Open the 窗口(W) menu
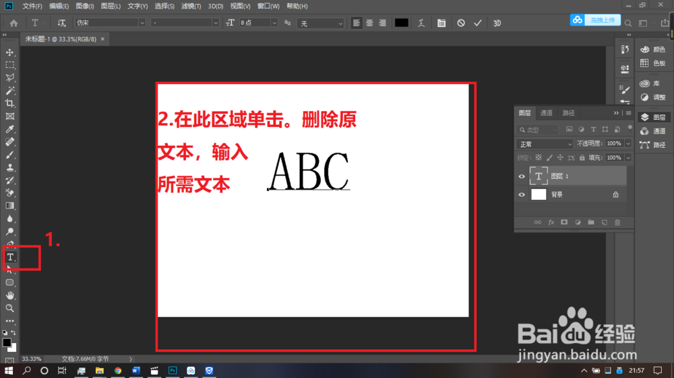This screenshot has width=674, height=378. (x=268, y=6)
